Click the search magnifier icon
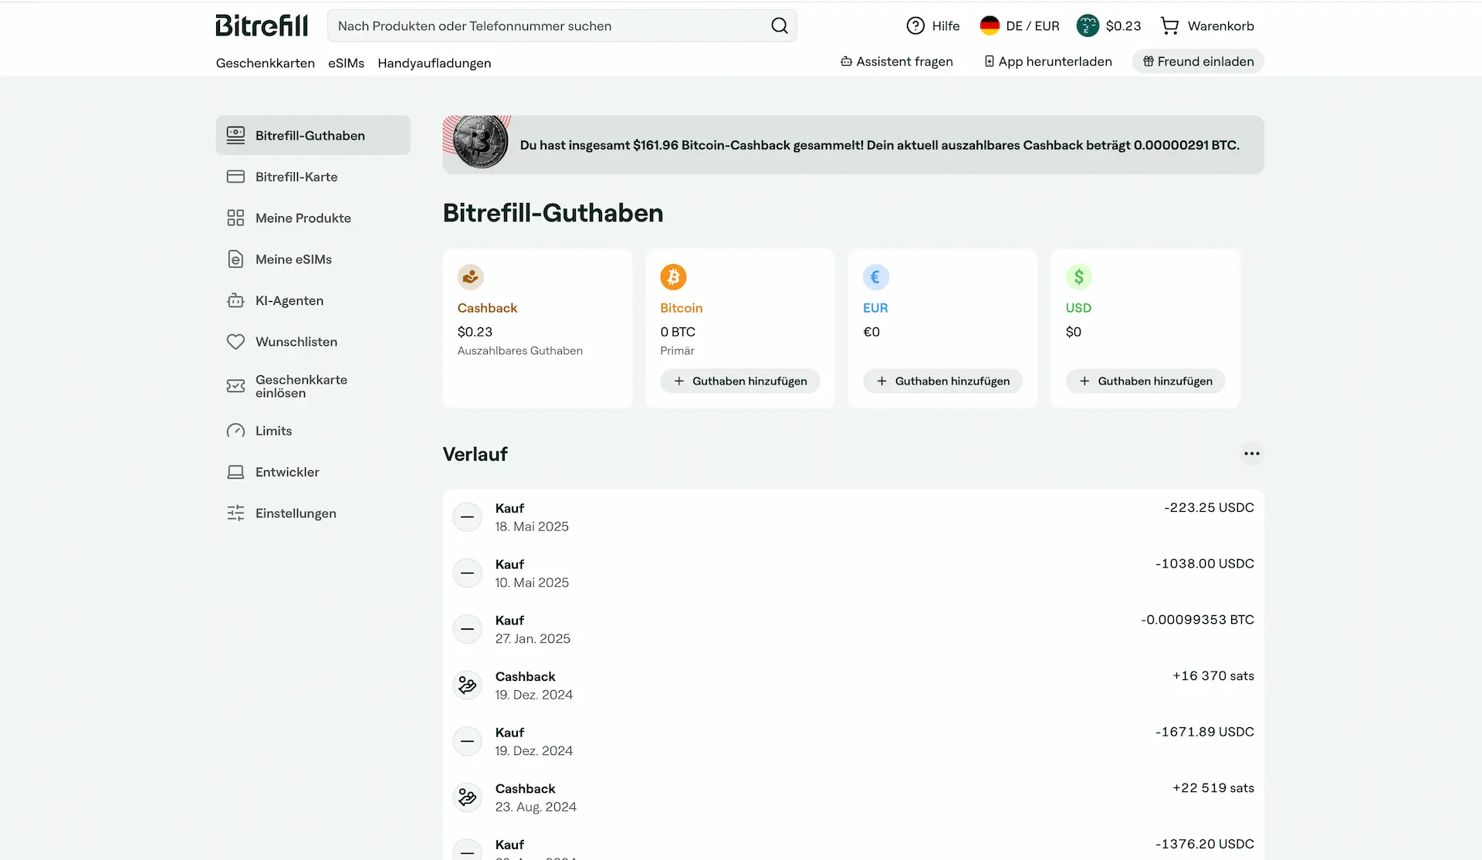Image resolution: width=1482 pixels, height=860 pixels. coord(780,25)
